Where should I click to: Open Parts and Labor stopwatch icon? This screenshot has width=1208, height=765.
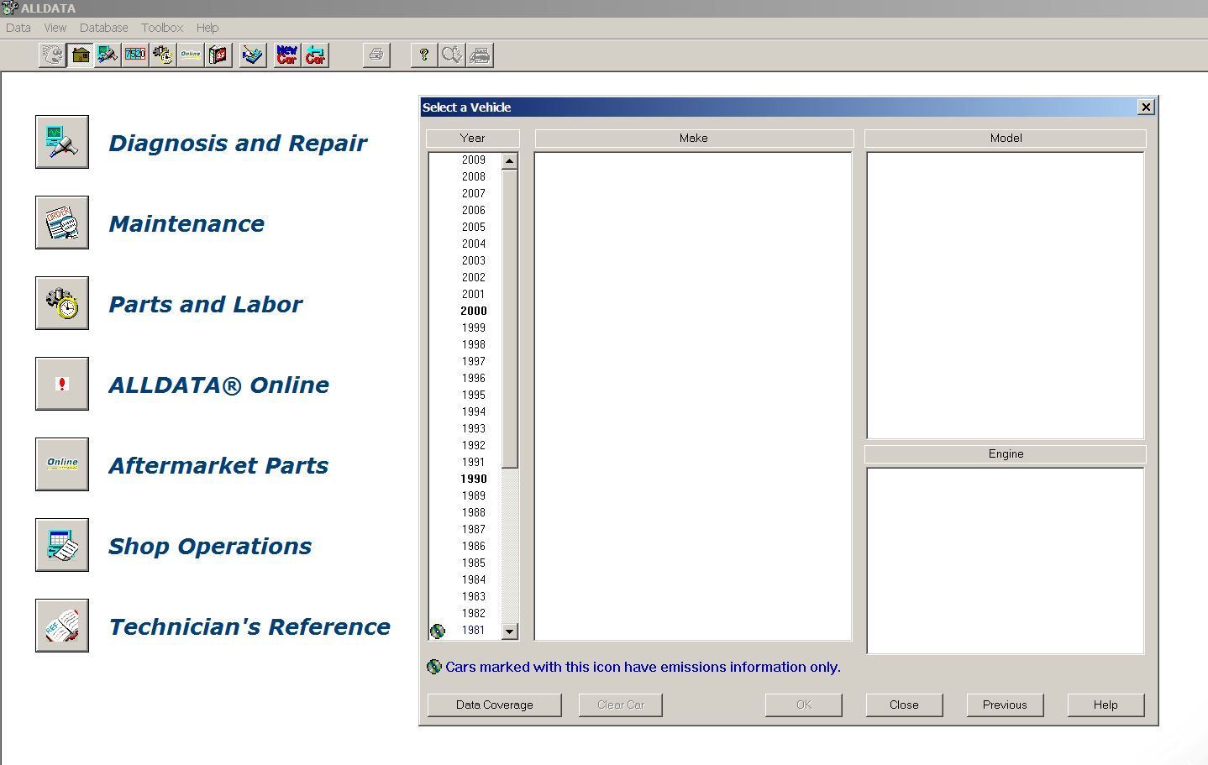(62, 303)
